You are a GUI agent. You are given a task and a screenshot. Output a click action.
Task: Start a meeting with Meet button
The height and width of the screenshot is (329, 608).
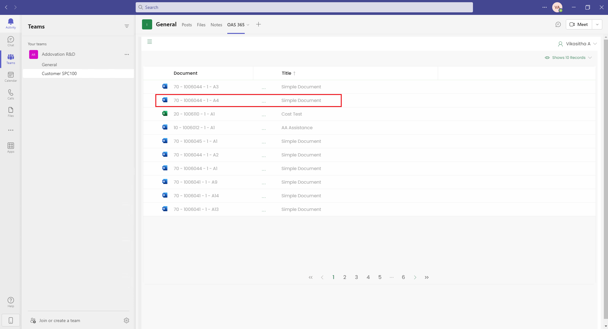click(x=579, y=24)
